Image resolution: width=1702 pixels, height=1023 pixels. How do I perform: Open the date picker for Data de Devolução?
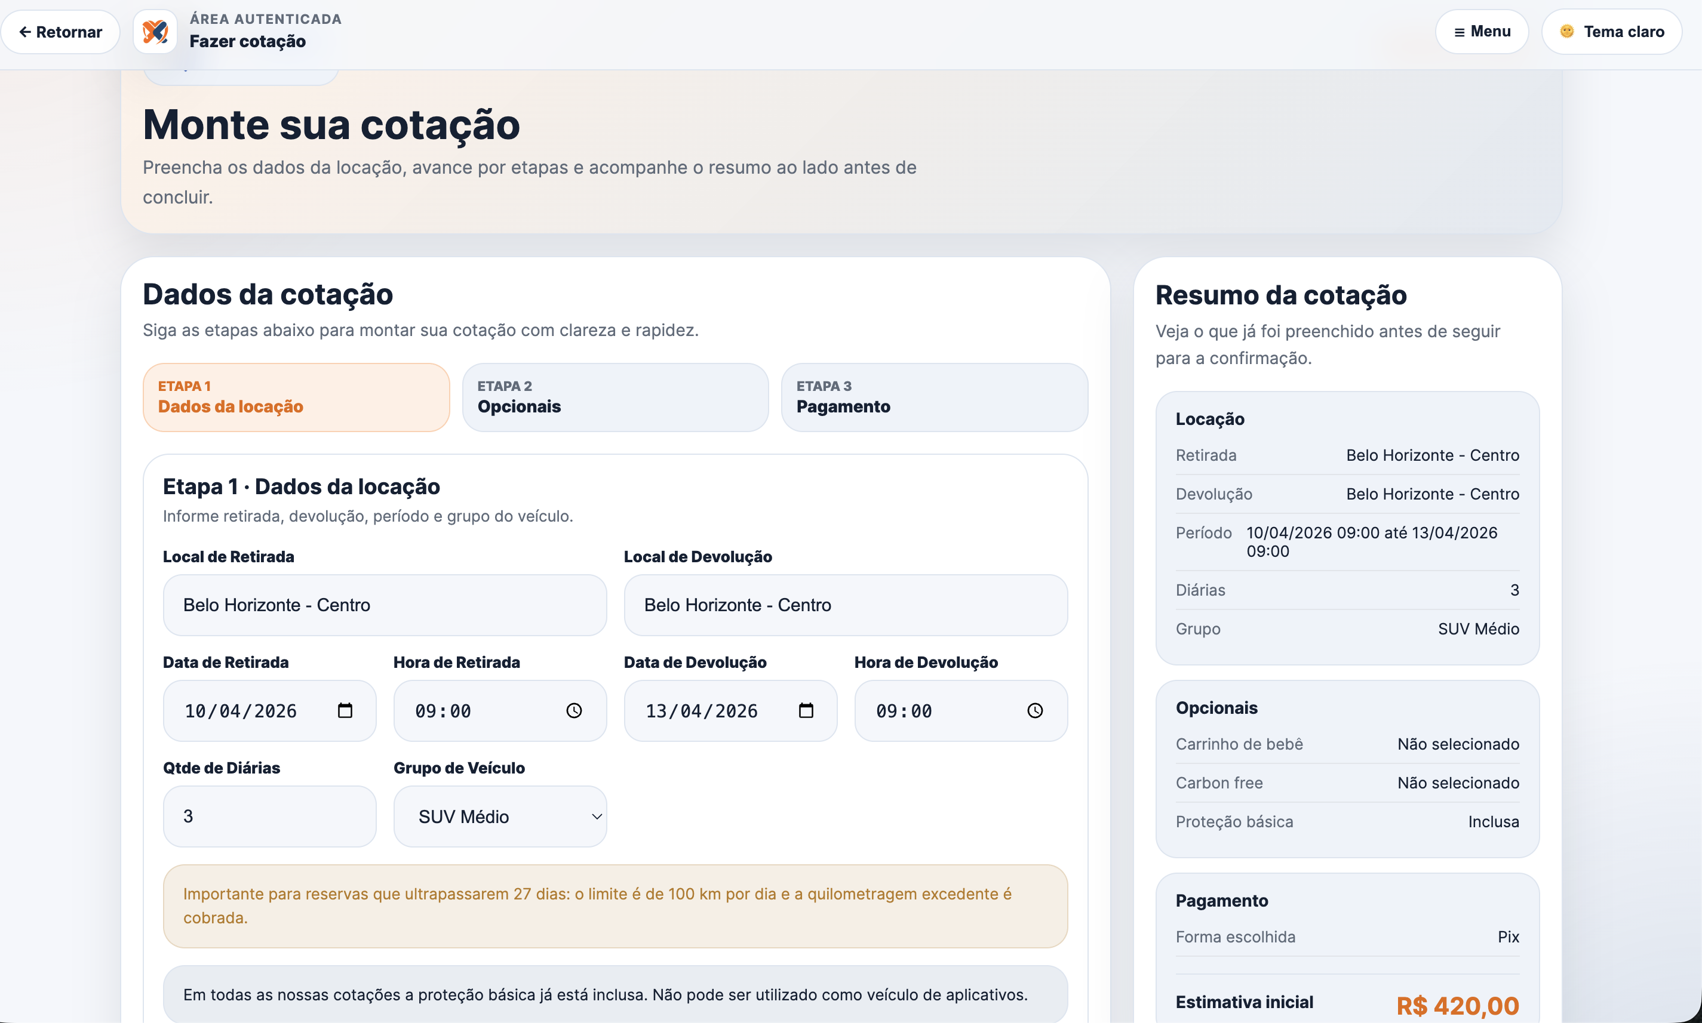point(807,710)
